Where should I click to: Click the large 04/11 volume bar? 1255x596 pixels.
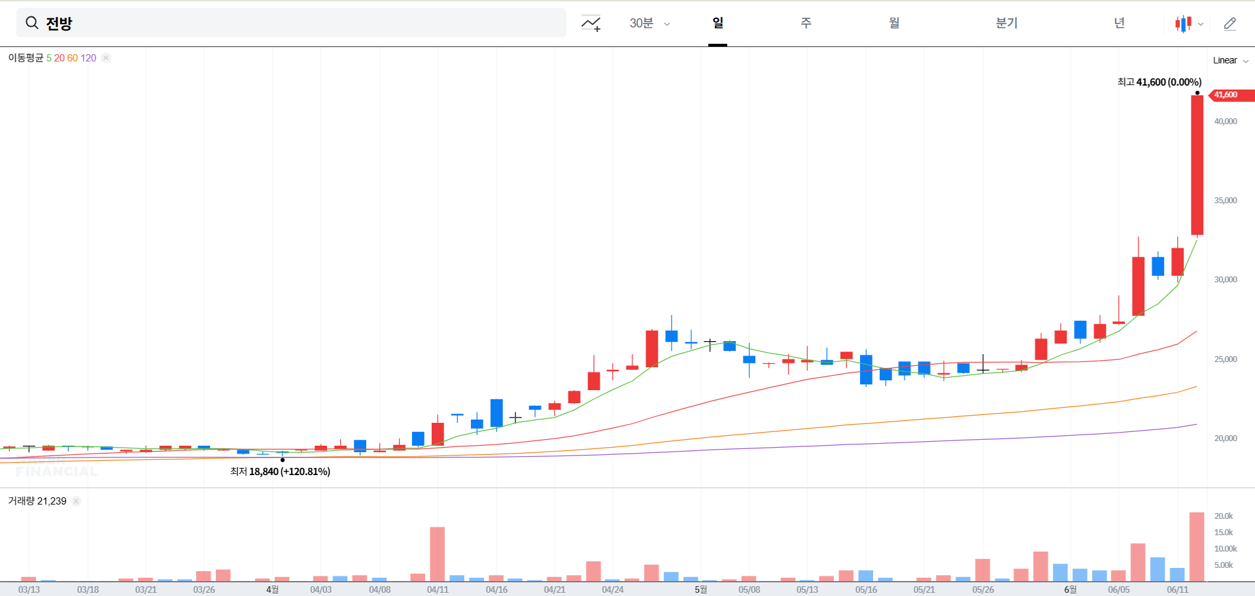coord(438,554)
